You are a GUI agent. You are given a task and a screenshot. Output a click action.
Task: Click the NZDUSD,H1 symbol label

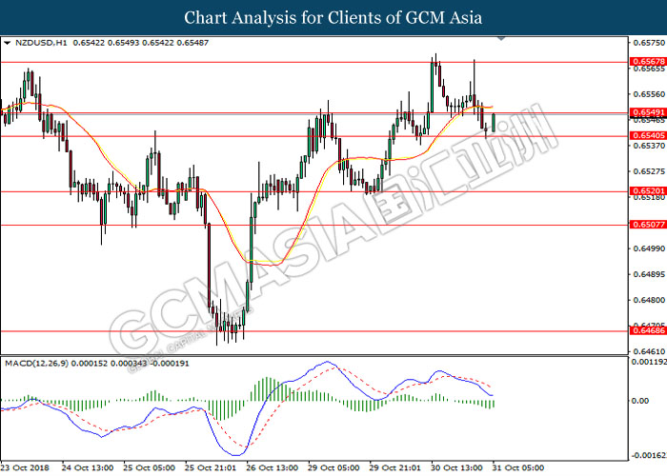(x=41, y=43)
